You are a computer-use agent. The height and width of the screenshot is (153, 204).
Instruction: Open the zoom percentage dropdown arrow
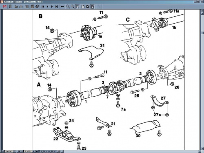pos(15,151)
